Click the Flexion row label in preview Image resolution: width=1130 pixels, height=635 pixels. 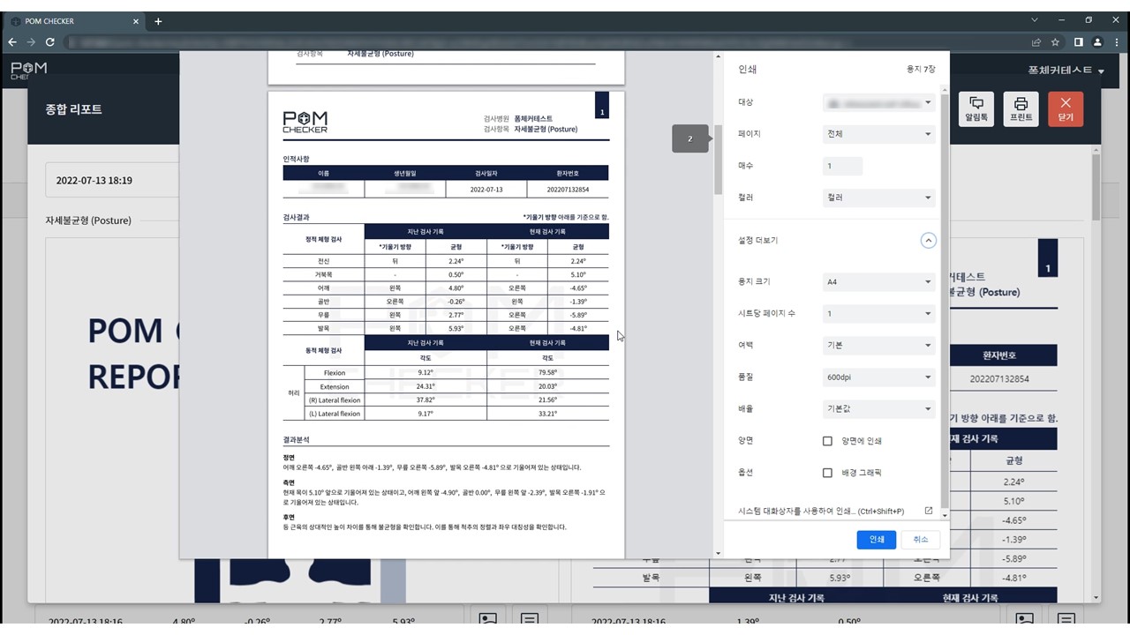pos(335,373)
